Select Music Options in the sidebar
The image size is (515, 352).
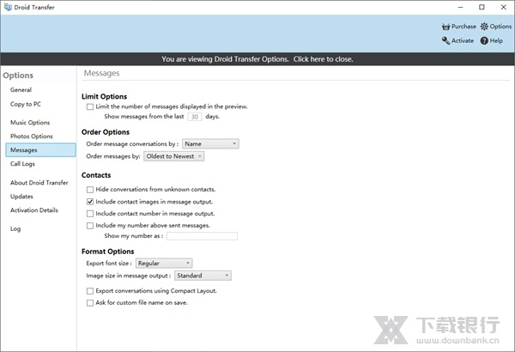pos(30,123)
